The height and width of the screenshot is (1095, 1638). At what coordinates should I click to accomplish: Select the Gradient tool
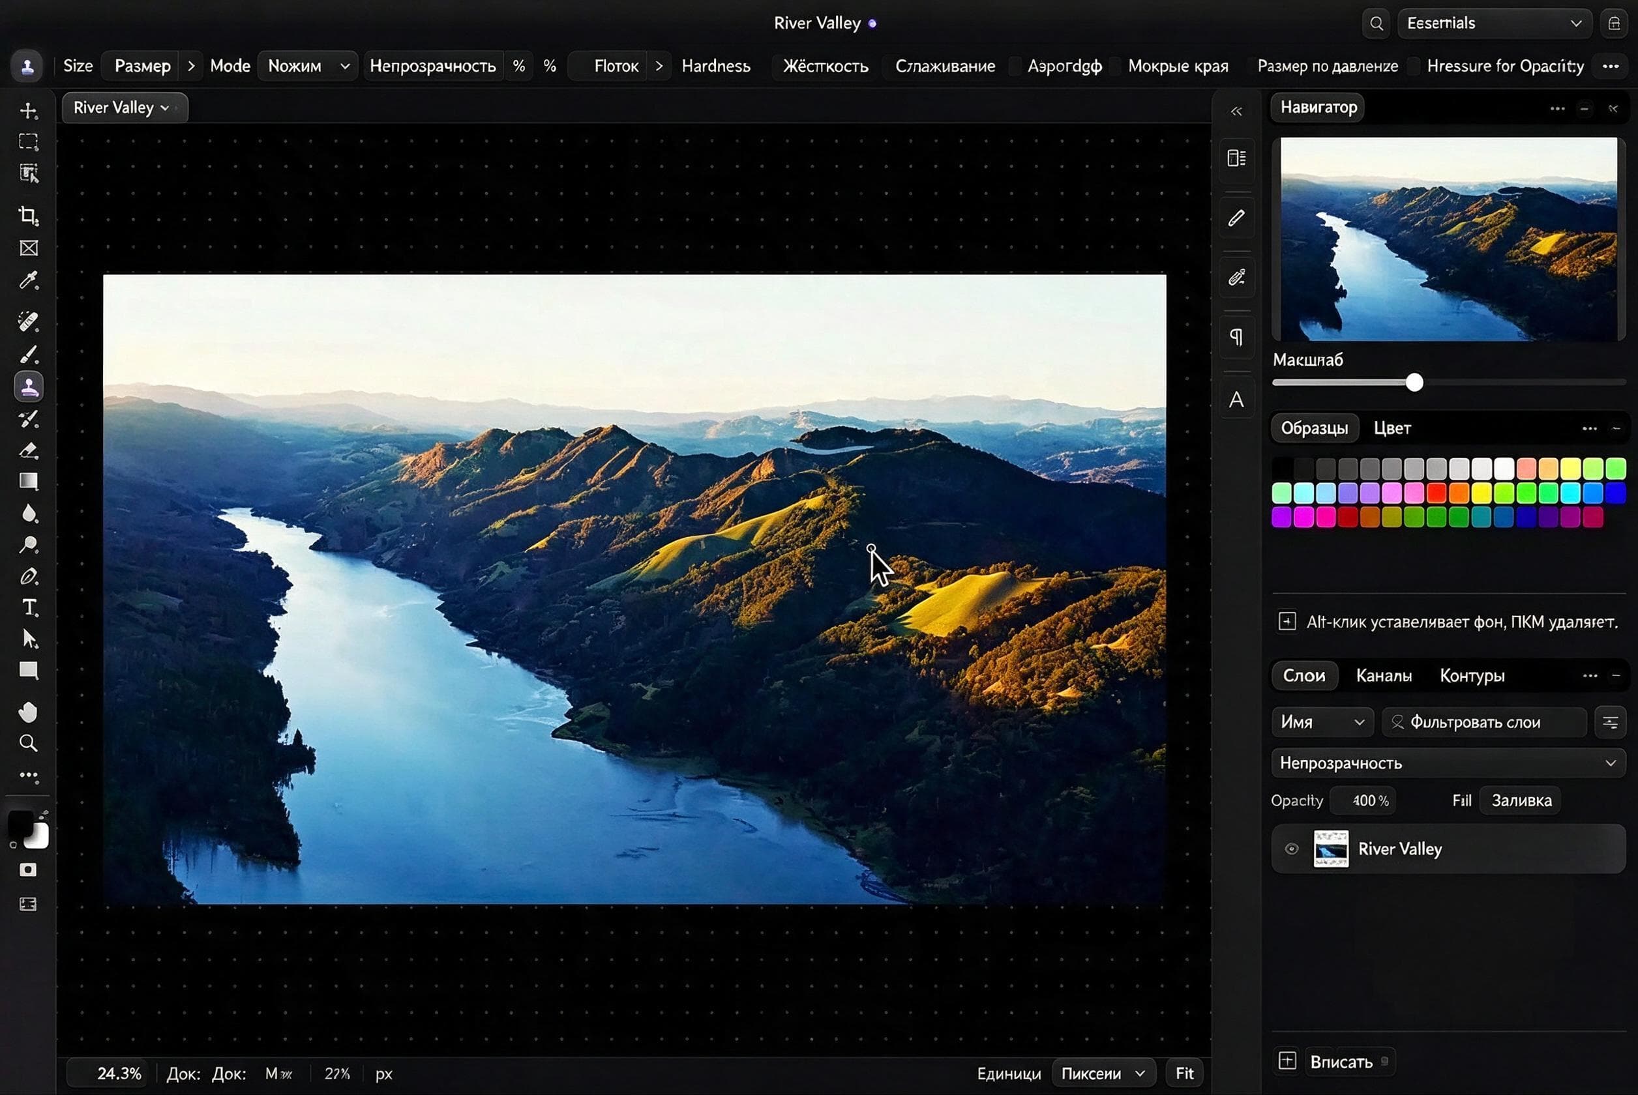point(29,481)
